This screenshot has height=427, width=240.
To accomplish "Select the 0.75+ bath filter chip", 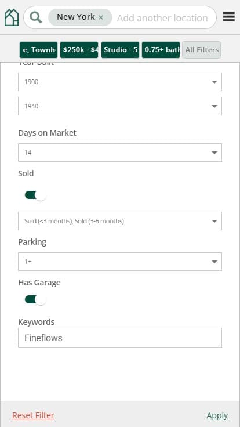I will pyautogui.click(x=161, y=50).
